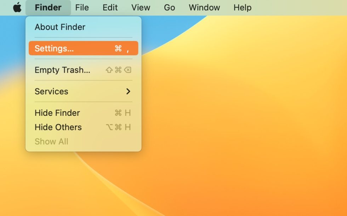
Task: Choose Empty Trash from the menu
Action: [63, 70]
